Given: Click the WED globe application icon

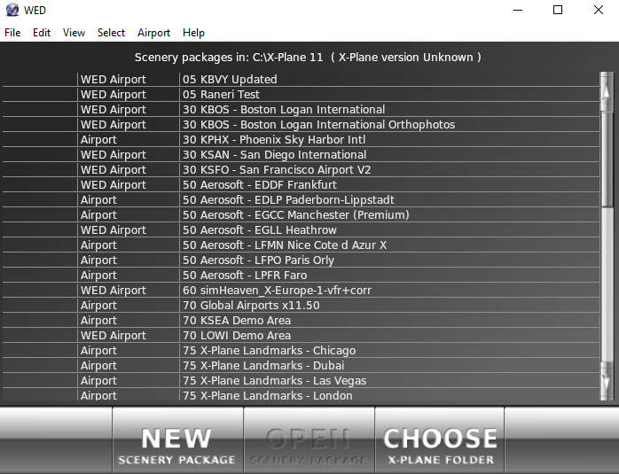Looking at the screenshot, I should coord(12,10).
